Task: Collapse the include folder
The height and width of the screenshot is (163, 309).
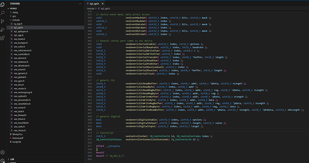Action: click(11, 20)
